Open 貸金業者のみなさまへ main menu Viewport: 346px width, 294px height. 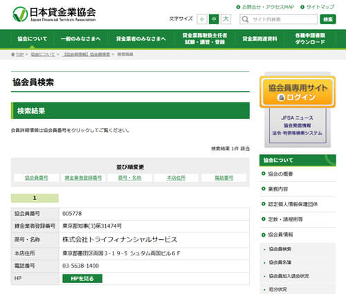point(140,39)
